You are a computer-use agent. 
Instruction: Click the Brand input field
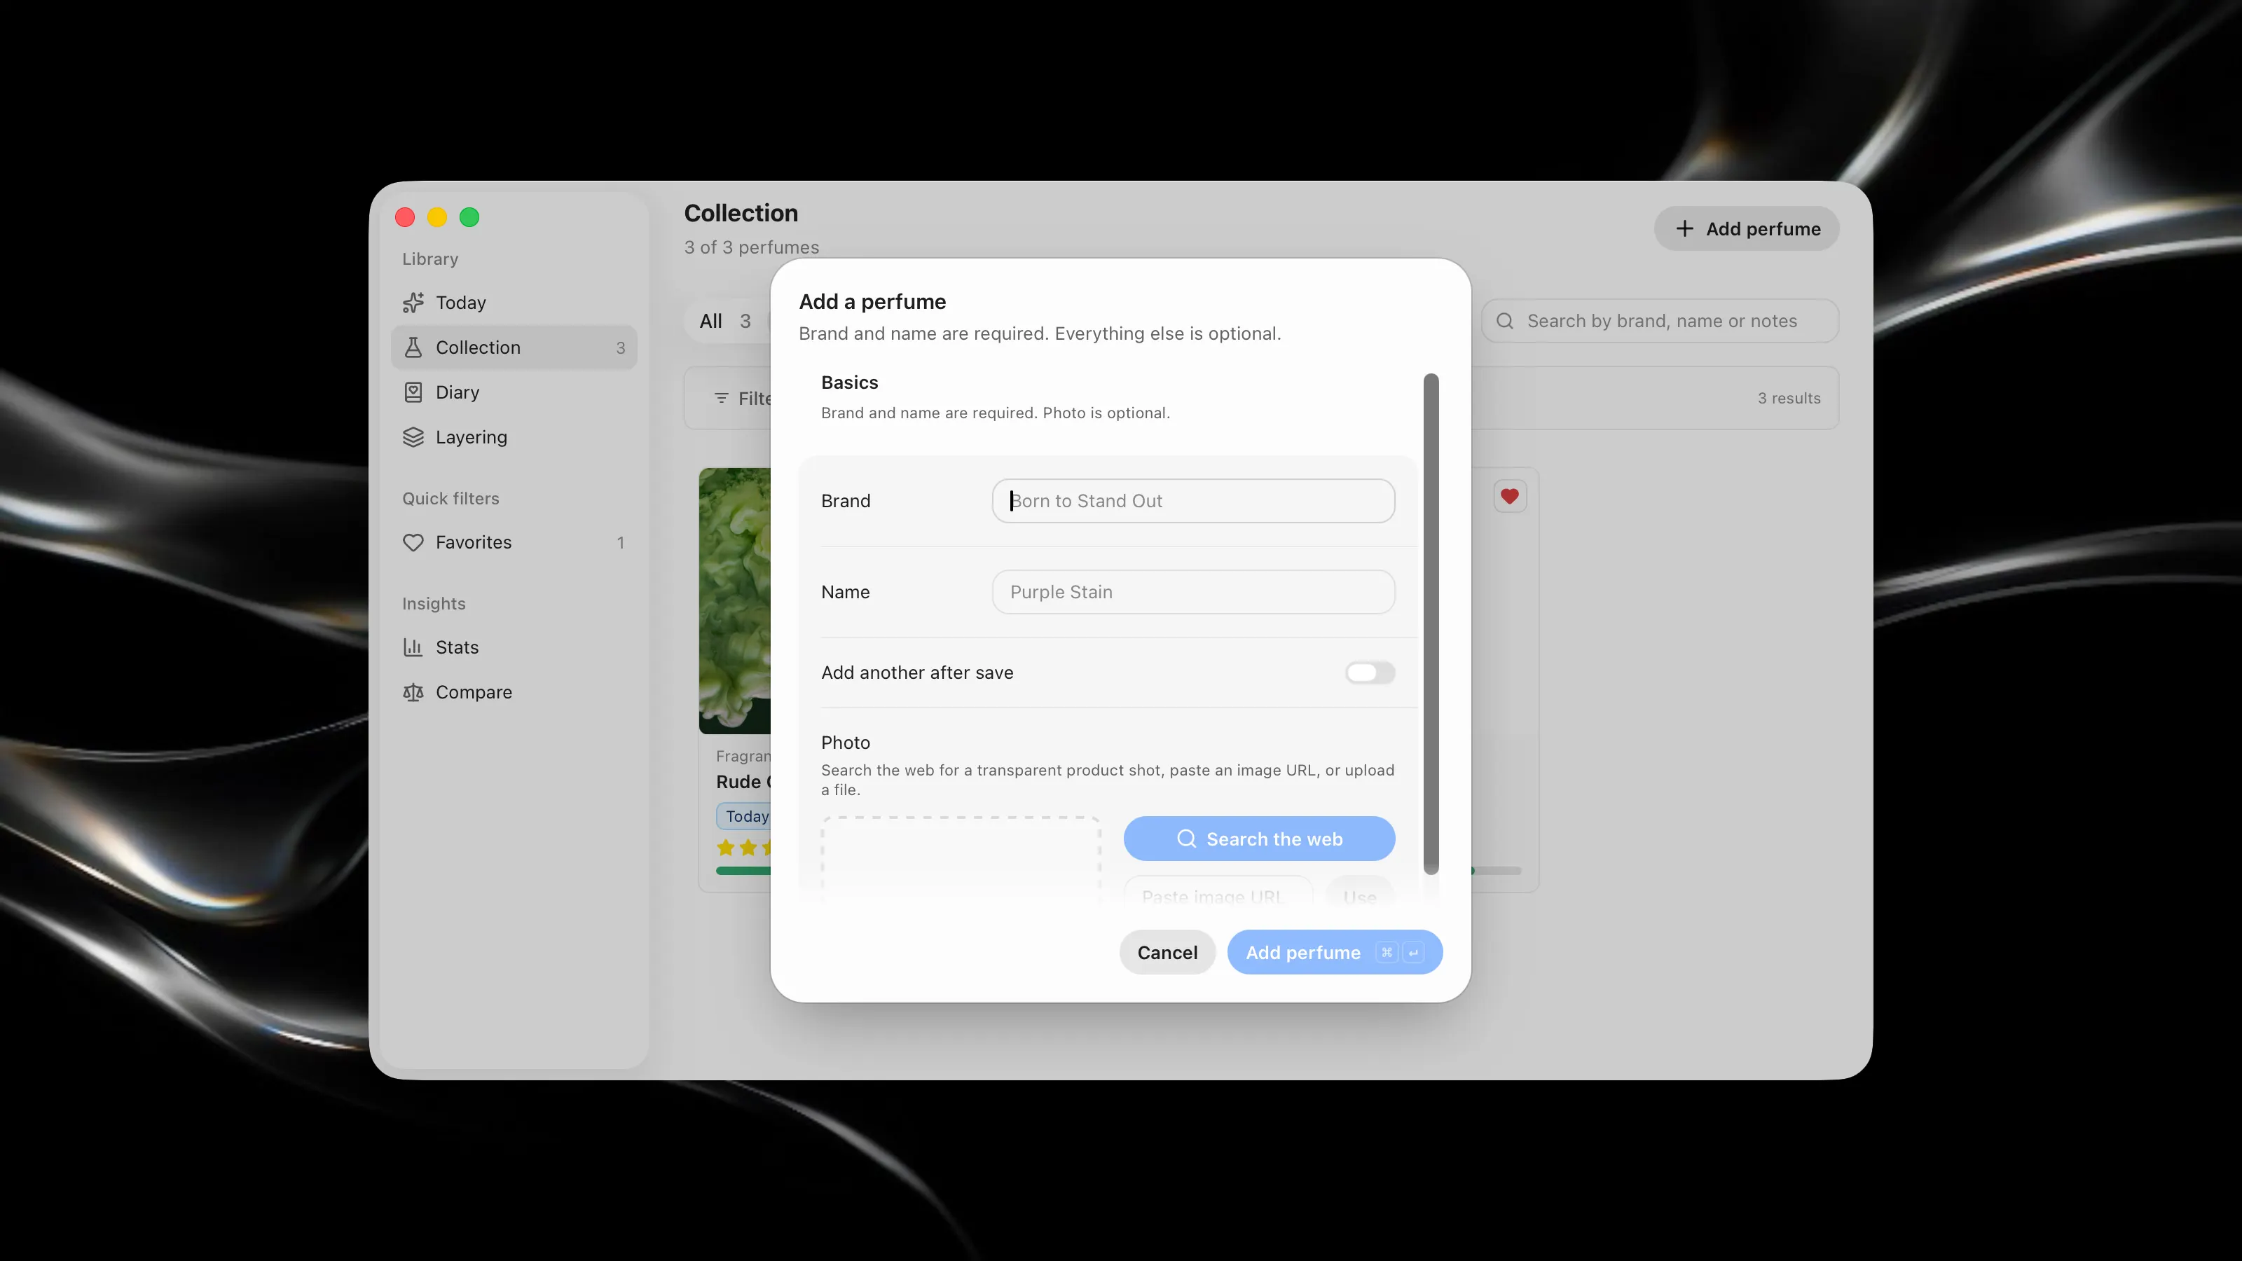(1193, 500)
